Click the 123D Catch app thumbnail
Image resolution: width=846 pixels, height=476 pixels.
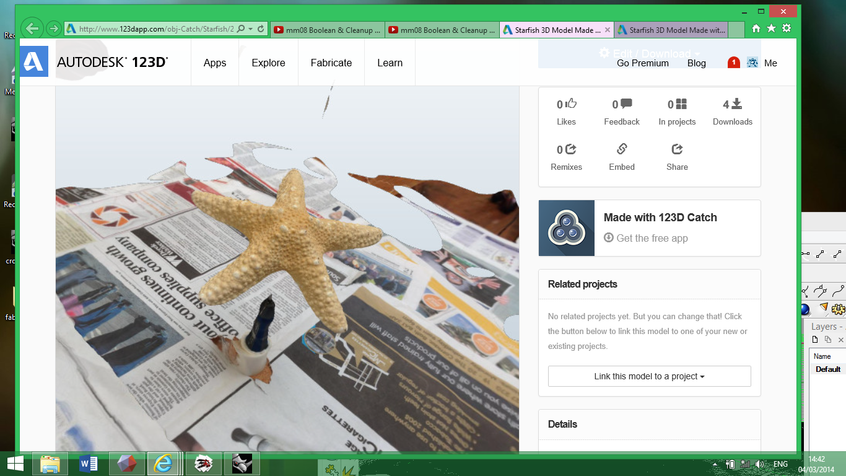[x=567, y=228]
